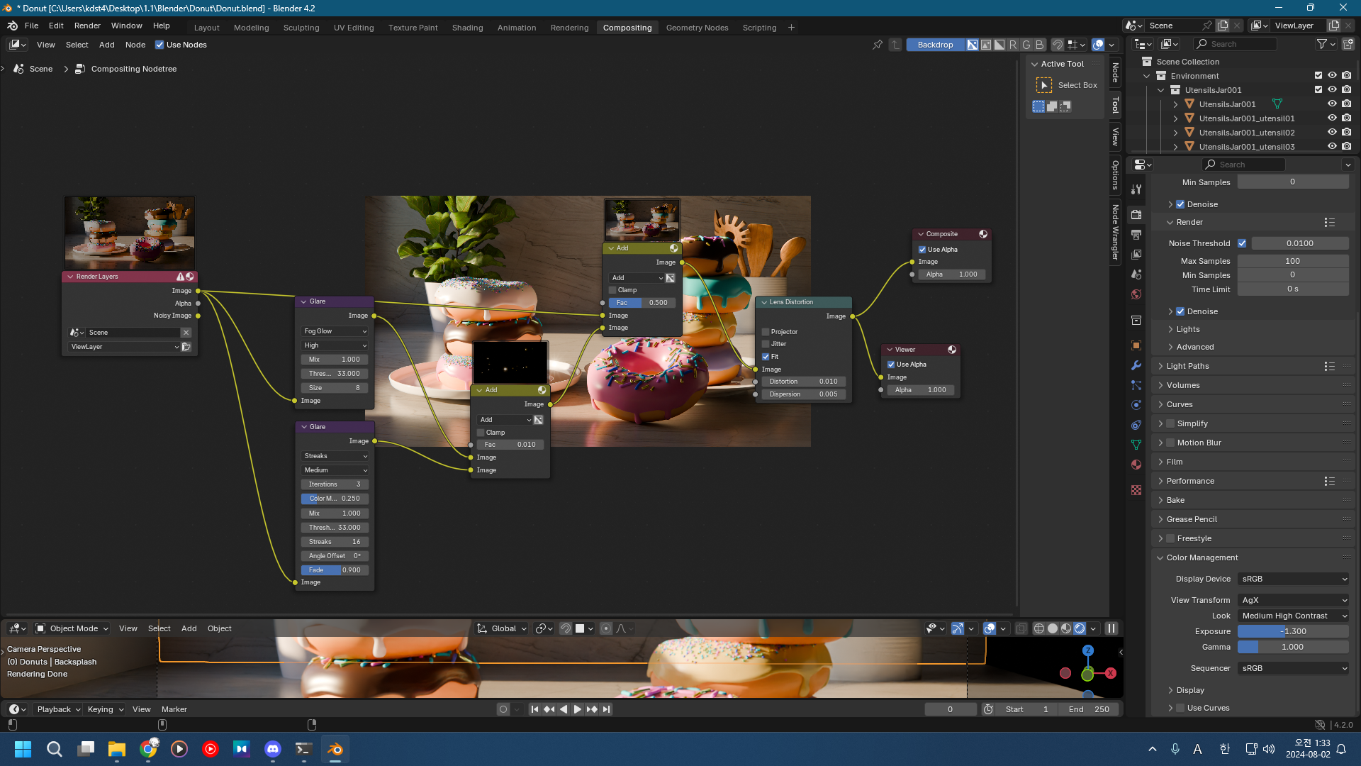The height and width of the screenshot is (766, 1361).
Task: Open the Material properties tab icon
Action: pyautogui.click(x=1136, y=465)
